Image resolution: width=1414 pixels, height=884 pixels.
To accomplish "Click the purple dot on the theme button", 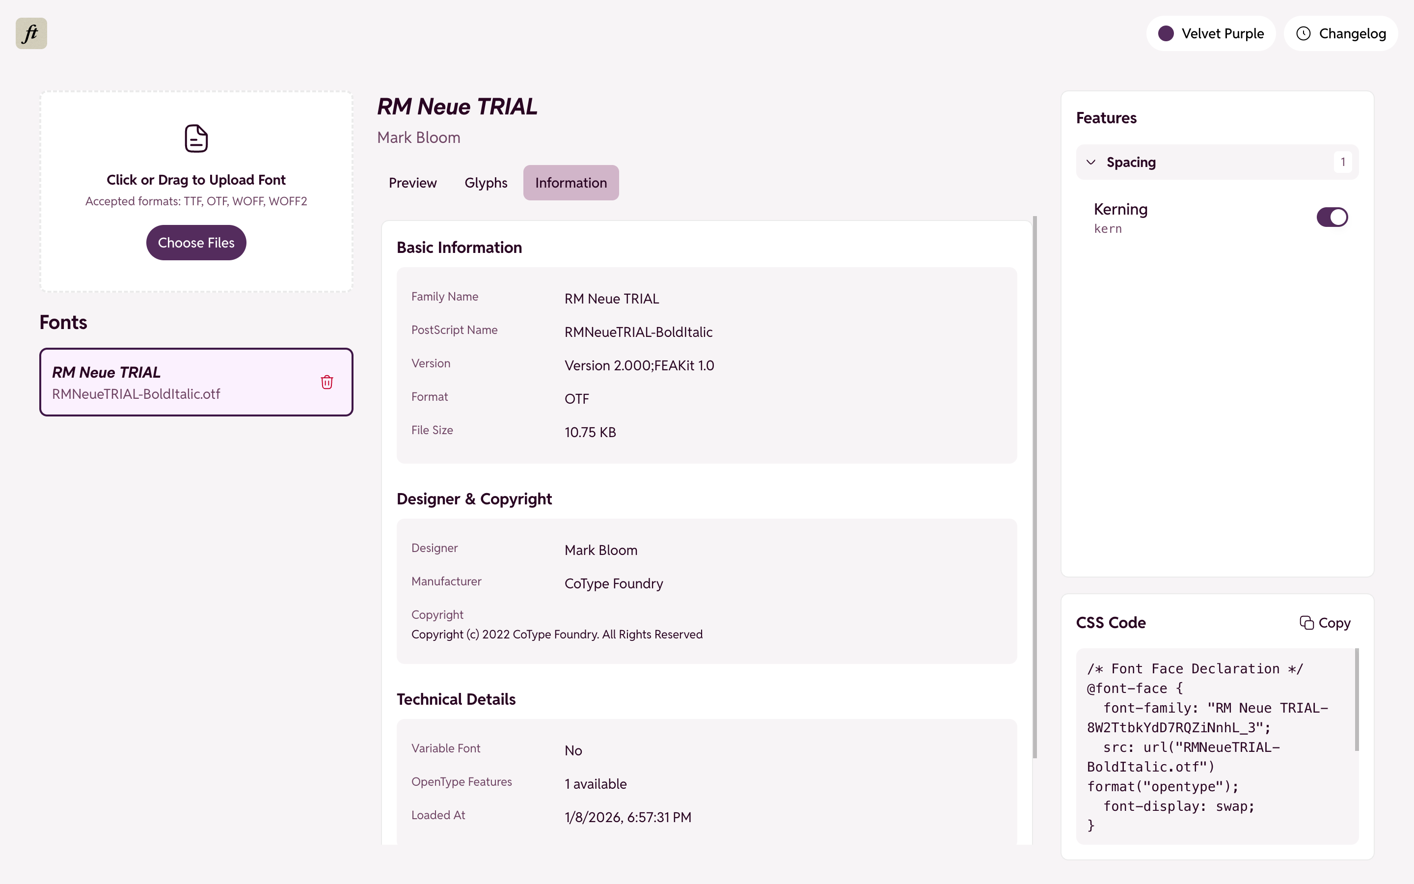I will (1166, 33).
